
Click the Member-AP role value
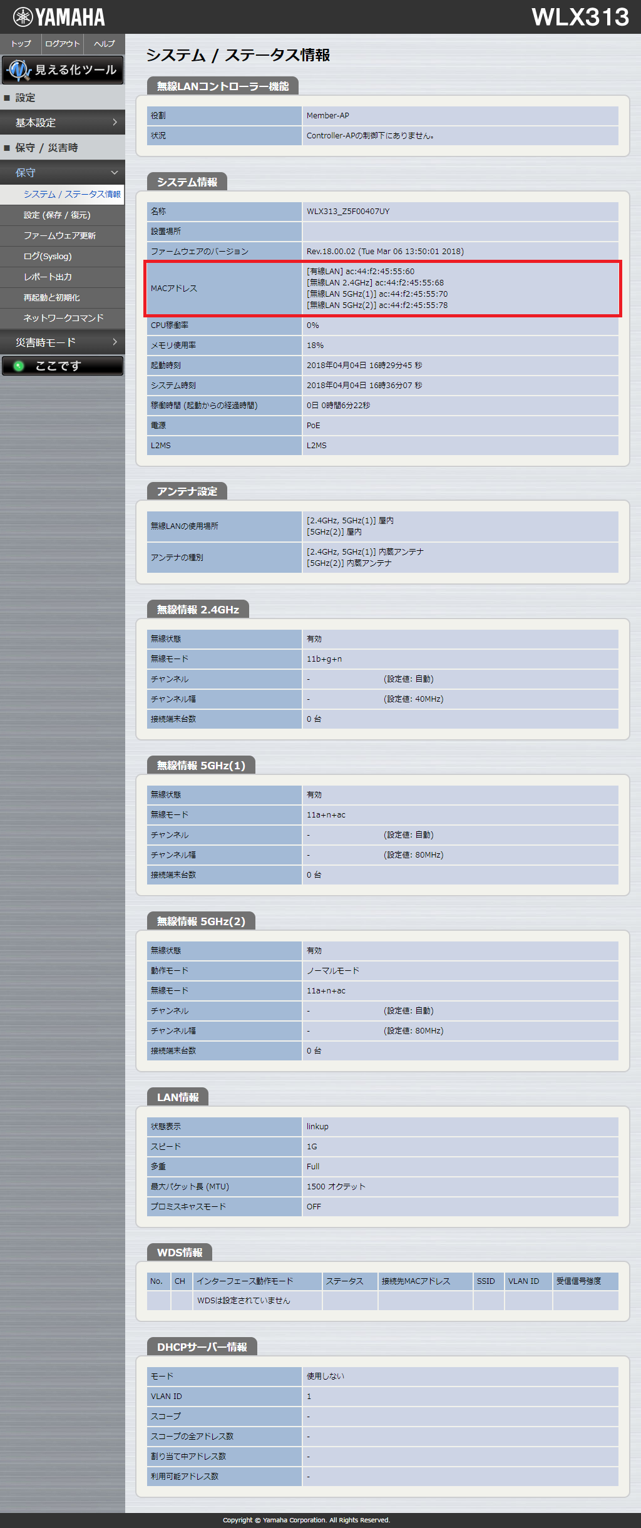click(328, 116)
